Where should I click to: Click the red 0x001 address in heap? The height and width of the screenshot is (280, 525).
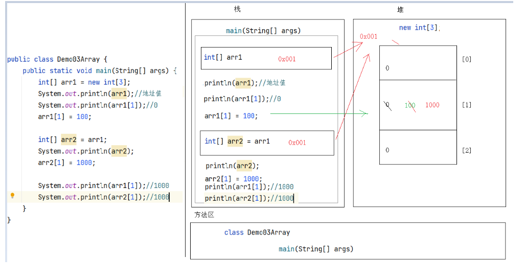(x=369, y=36)
